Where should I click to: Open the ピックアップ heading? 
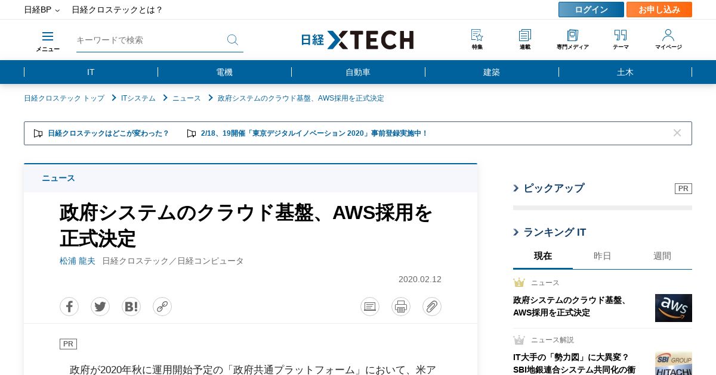tap(554, 188)
